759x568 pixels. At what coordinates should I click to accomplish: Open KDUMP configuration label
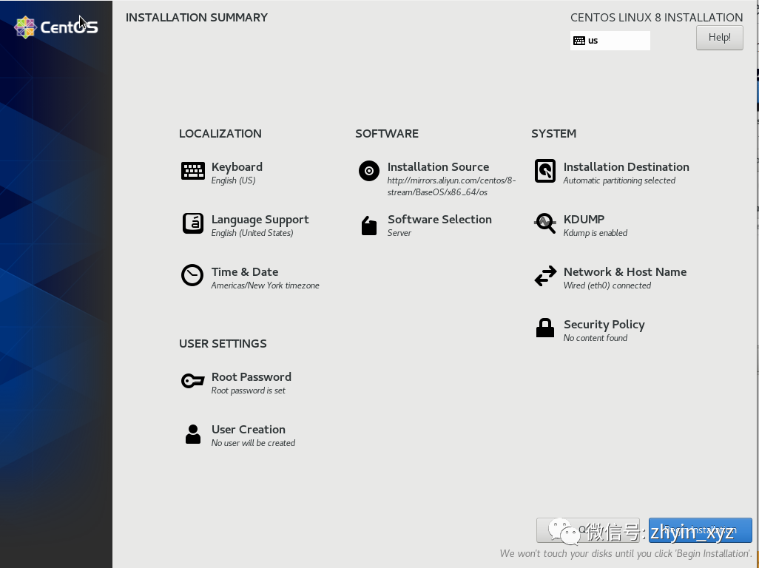point(584,219)
